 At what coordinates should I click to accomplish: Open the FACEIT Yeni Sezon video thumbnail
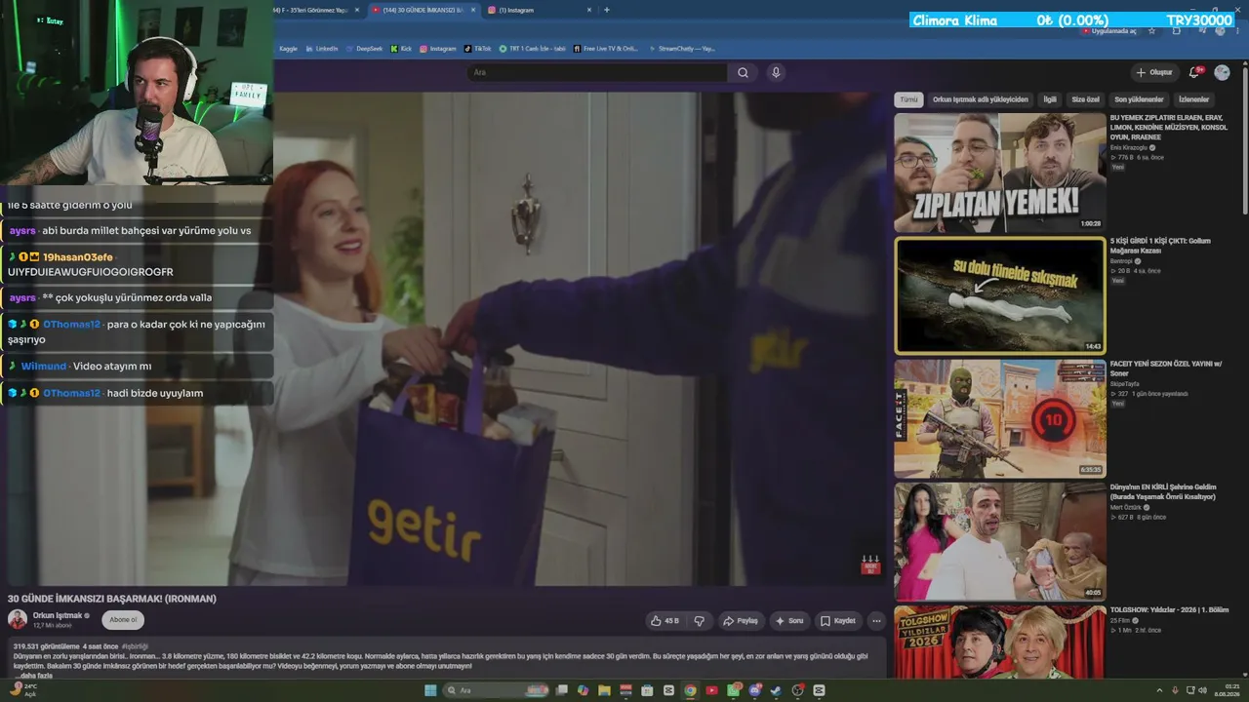click(x=1000, y=418)
